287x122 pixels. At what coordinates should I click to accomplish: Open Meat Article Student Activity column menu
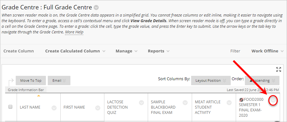(229, 103)
